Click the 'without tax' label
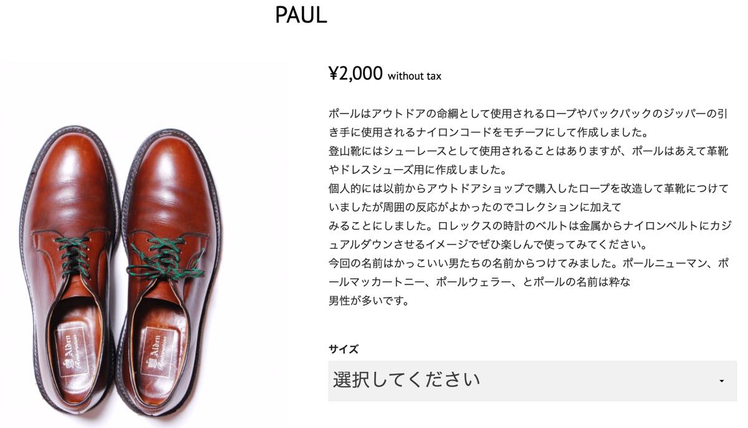Screen dimensions: 748x428 coord(415,76)
